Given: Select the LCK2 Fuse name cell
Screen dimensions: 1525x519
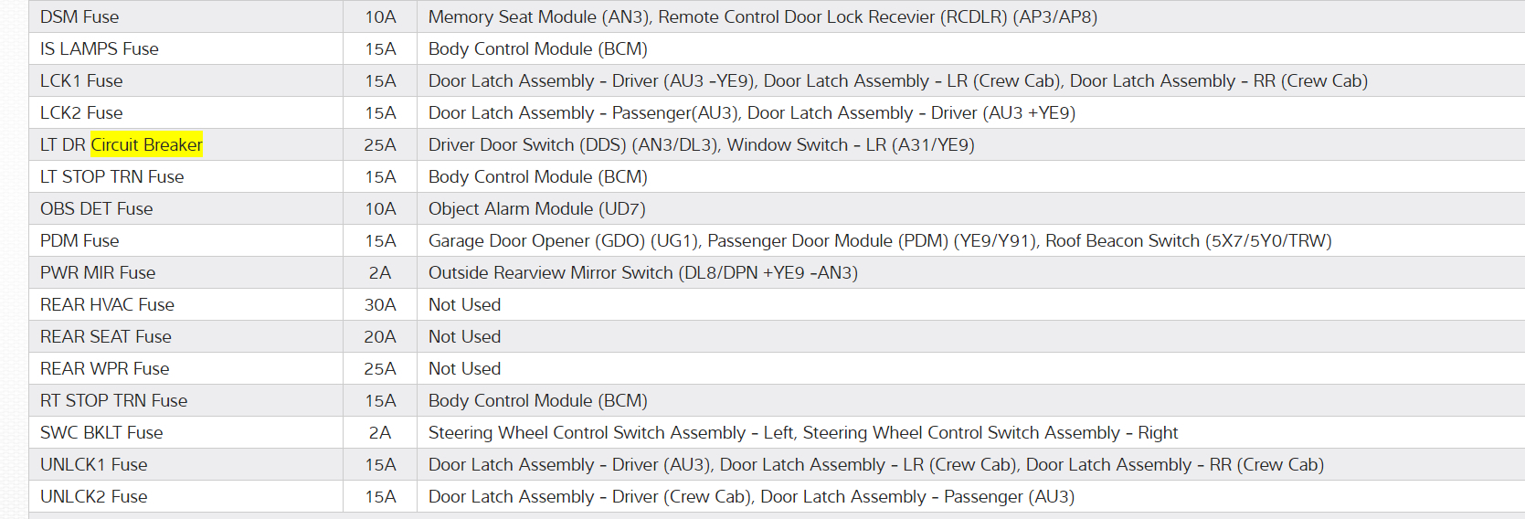Looking at the screenshot, I should pos(81,112).
